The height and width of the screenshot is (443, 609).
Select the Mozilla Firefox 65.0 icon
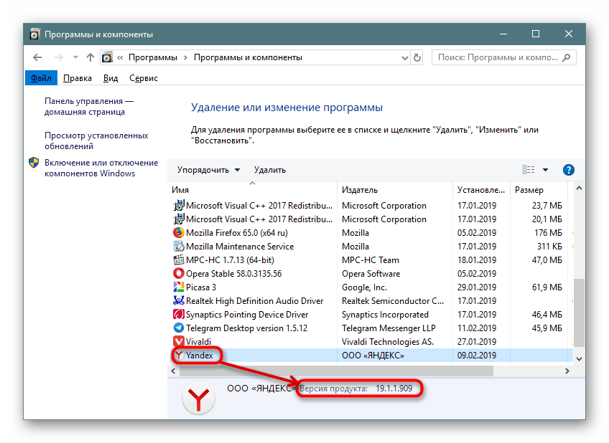[178, 232]
